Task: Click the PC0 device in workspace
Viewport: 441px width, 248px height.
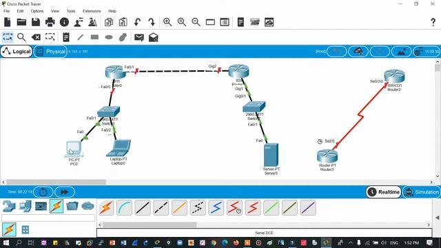Action: pos(74,149)
